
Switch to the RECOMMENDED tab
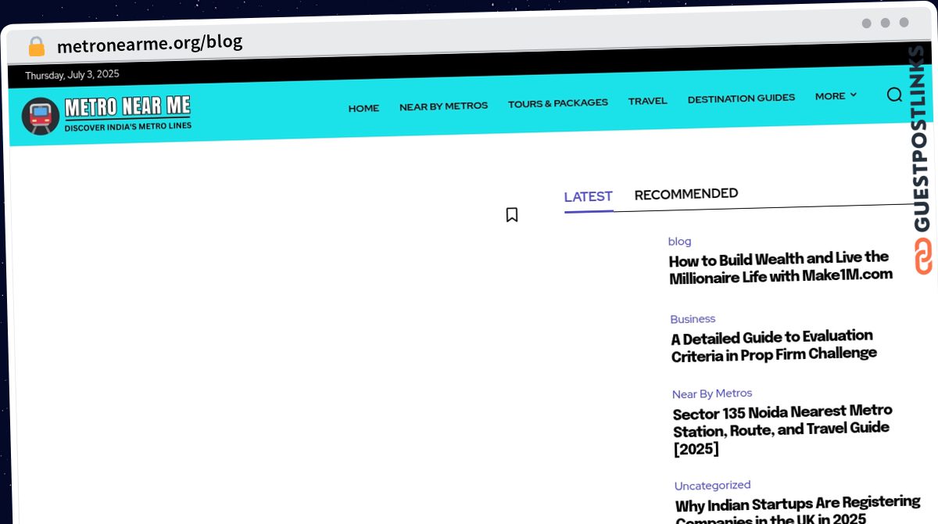pos(686,194)
